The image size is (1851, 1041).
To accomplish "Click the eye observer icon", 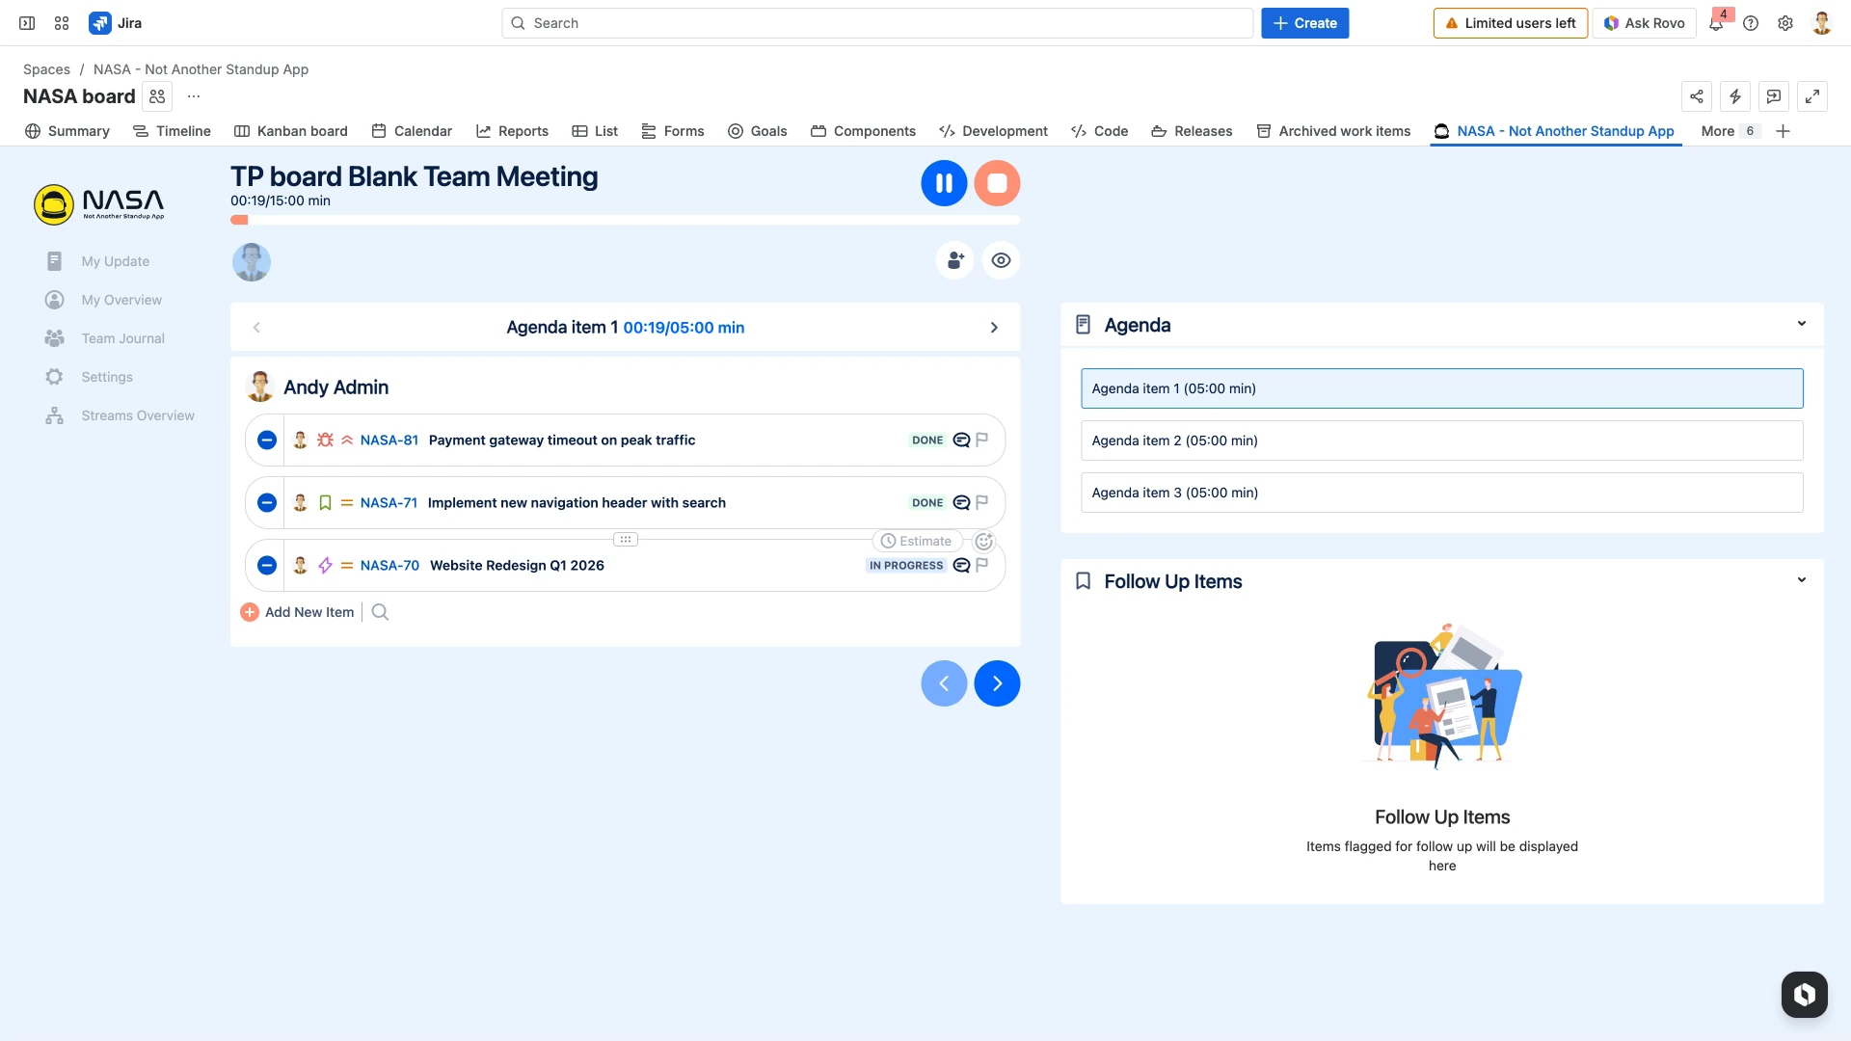I will pyautogui.click(x=1001, y=260).
